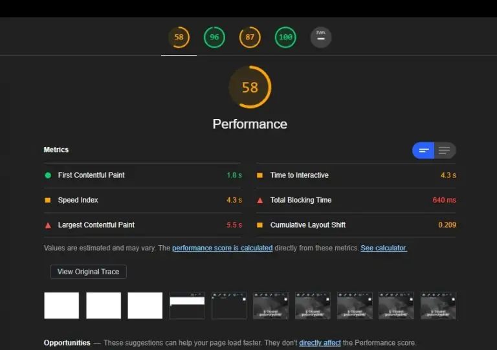Open the 96 score category gauge

click(x=214, y=38)
